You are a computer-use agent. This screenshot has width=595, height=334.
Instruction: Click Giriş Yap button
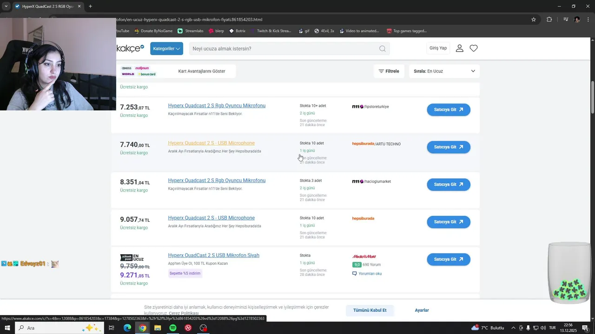coord(438,48)
